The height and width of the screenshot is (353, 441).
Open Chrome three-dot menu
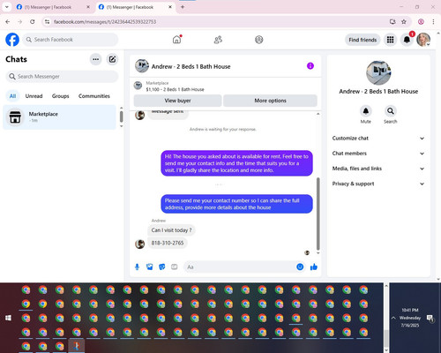[x=433, y=21]
